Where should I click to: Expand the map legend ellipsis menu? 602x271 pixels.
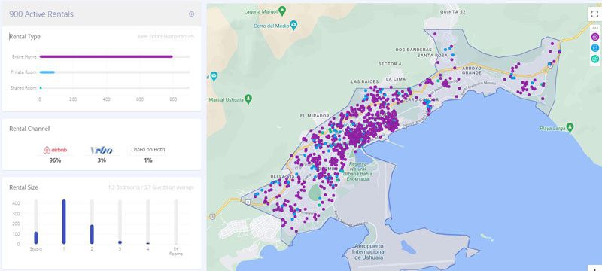(595, 28)
